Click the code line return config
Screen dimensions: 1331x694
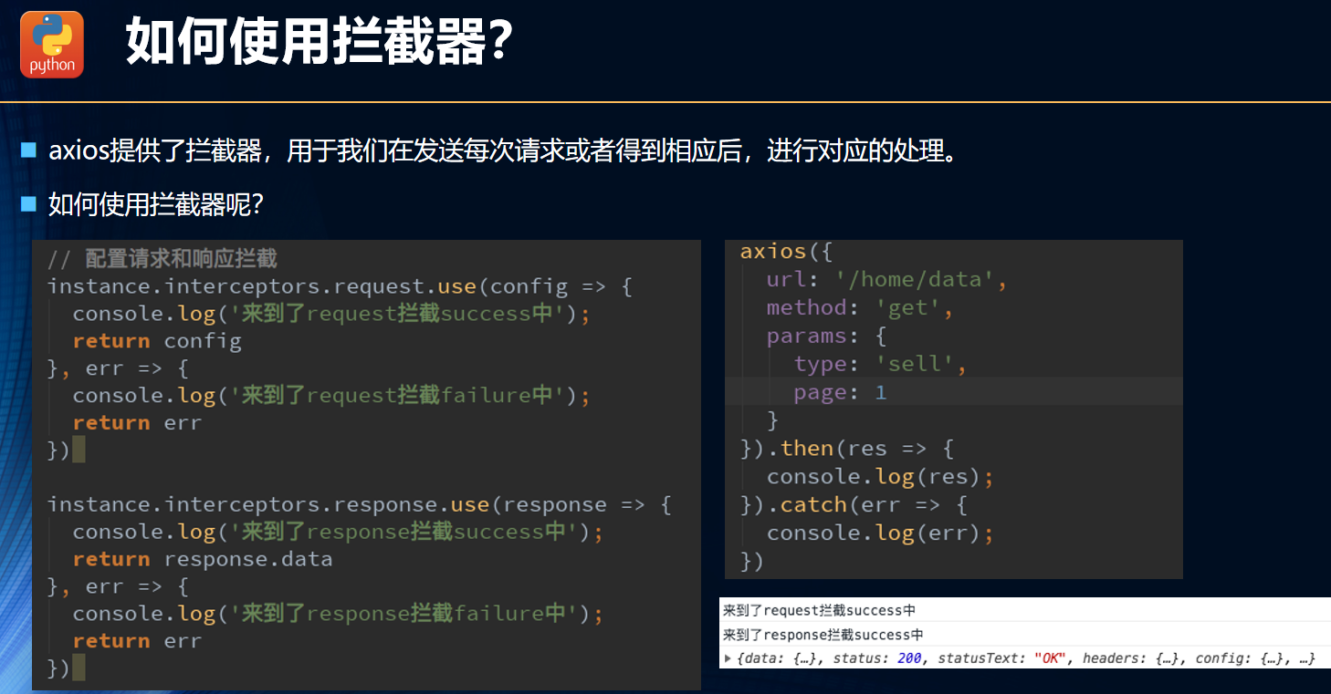point(157,341)
